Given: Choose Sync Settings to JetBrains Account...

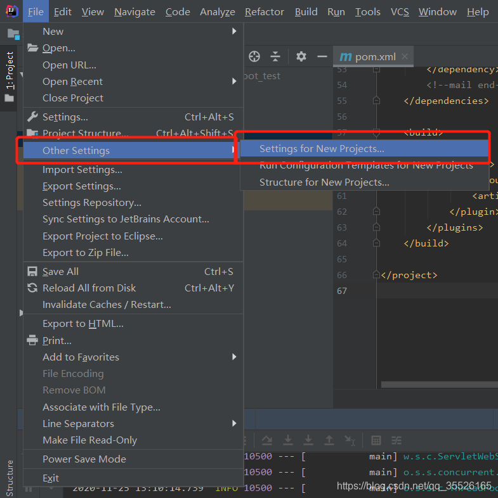Looking at the screenshot, I should (133, 219).
